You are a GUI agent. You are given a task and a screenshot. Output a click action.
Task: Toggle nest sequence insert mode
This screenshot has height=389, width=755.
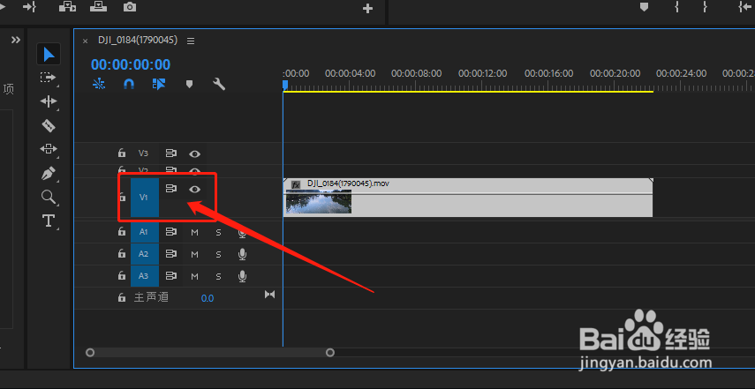coord(99,84)
